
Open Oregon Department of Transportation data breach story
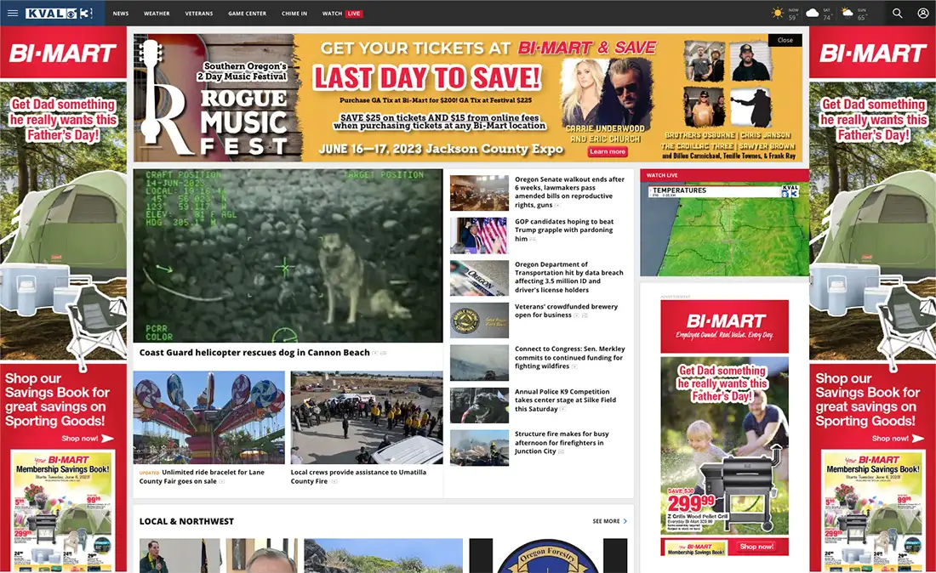(569, 277)
